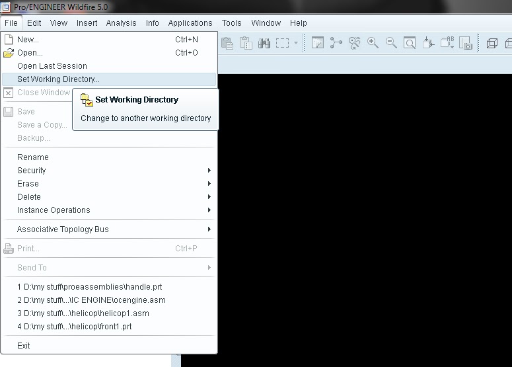Viewport: 512px width, 367px height.
Task: Click the Security menu entry label
Action: point(31,171)
